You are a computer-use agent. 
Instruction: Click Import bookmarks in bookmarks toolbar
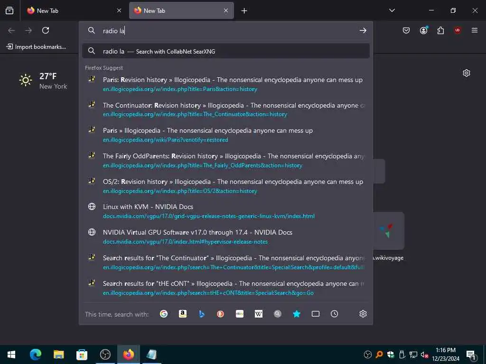point(36,47)
